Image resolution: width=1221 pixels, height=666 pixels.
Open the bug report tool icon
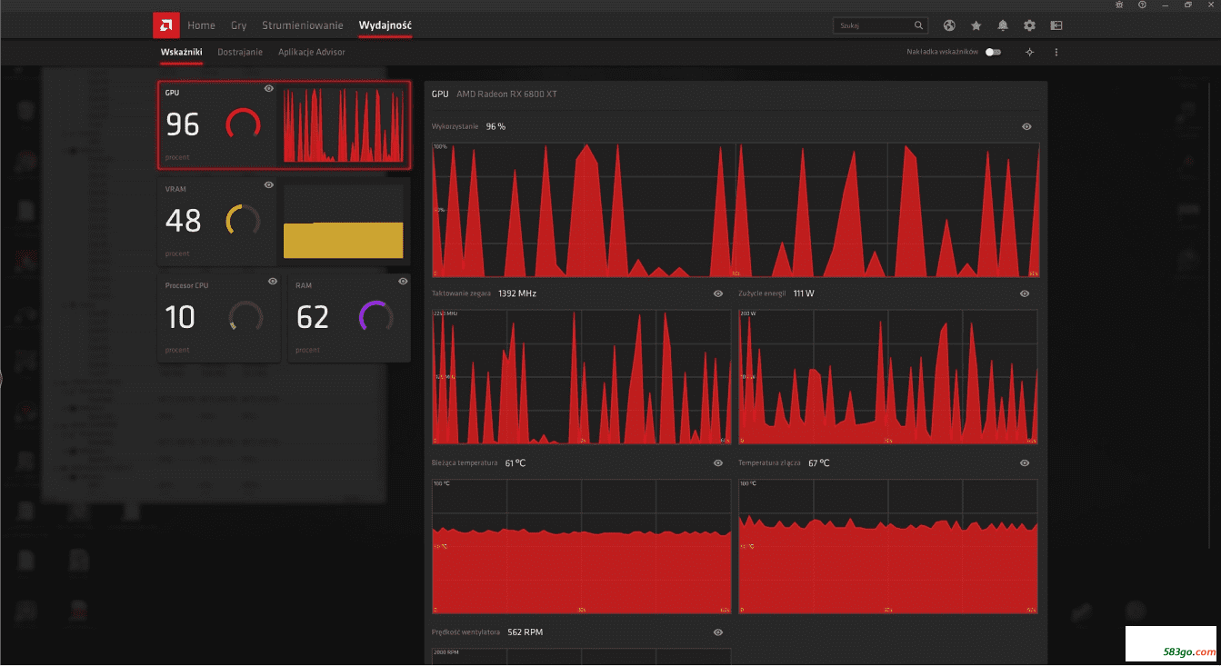click(x=1118, y=5)
